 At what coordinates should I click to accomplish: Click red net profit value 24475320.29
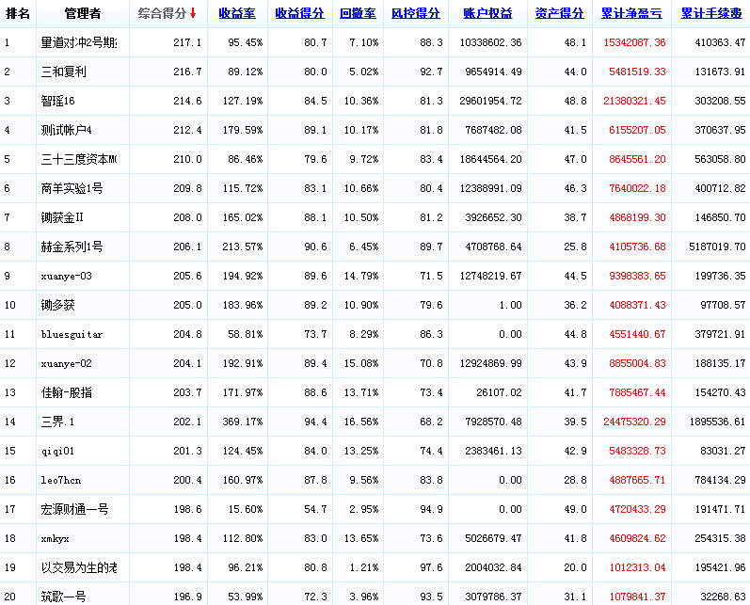click(634, 422)
